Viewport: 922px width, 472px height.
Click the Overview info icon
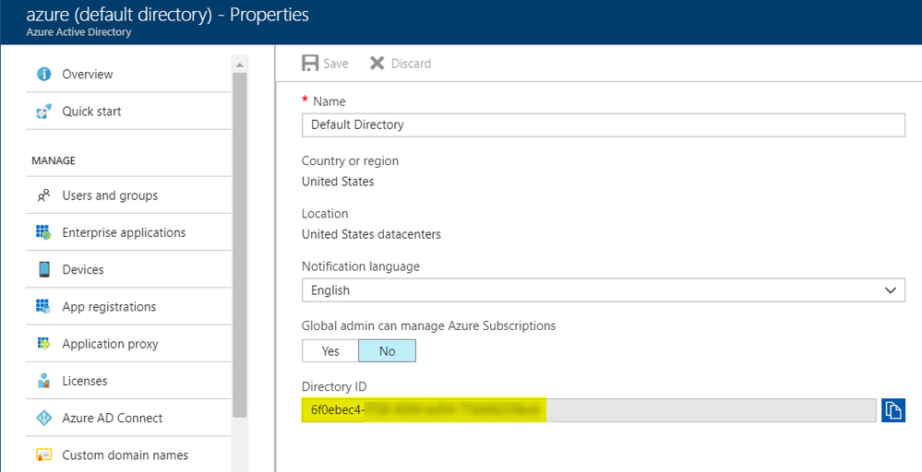point(43,74)
